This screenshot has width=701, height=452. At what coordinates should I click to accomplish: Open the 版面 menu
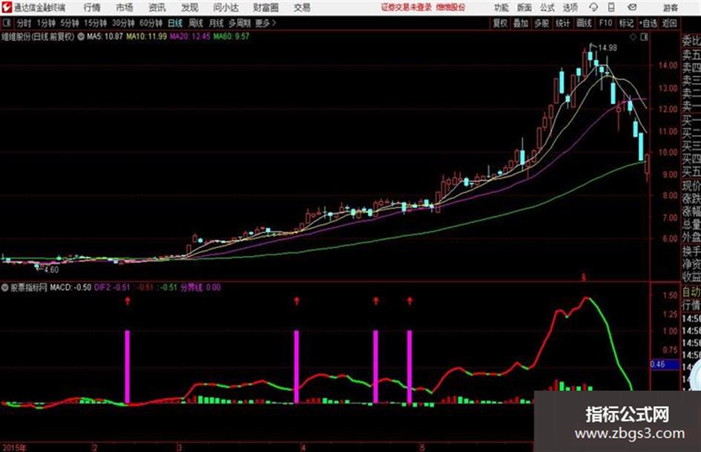[524, 7]
